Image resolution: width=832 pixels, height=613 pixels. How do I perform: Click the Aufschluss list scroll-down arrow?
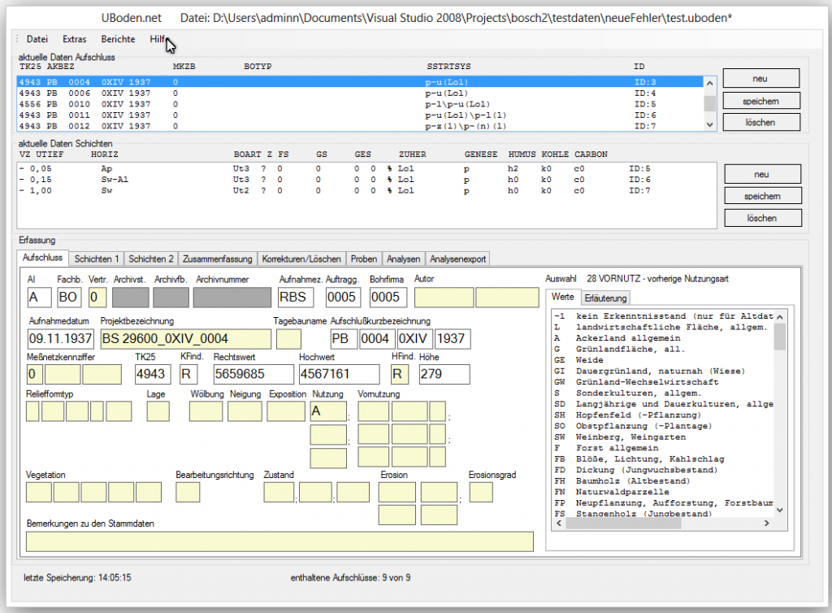tap(709, 124)
